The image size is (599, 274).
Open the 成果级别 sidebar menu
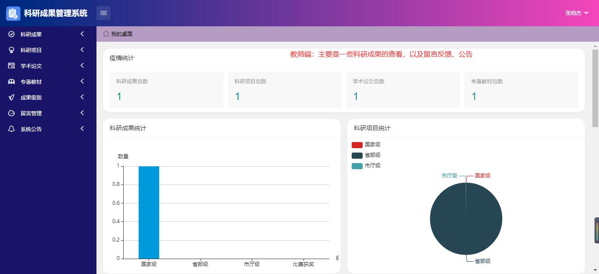click(48, 97)
